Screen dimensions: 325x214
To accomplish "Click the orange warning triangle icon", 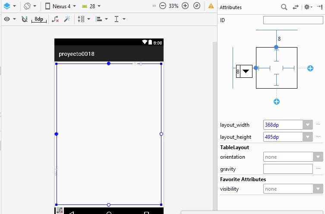I will (x=211, y=6).
